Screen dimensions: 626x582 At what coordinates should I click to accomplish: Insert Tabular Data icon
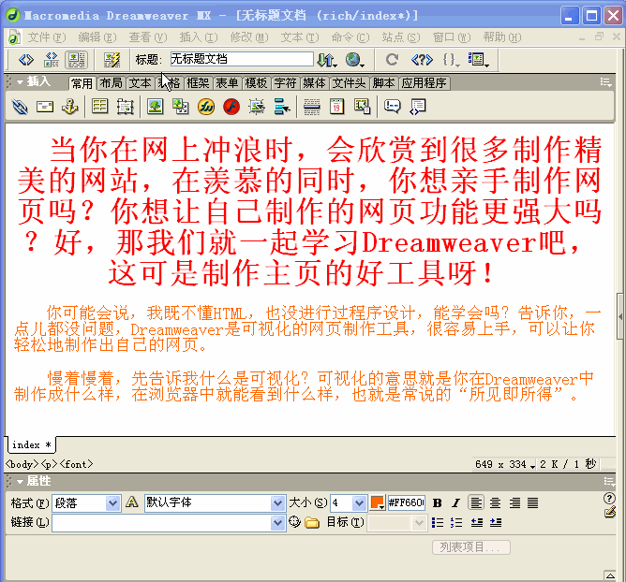pos(362,107)
